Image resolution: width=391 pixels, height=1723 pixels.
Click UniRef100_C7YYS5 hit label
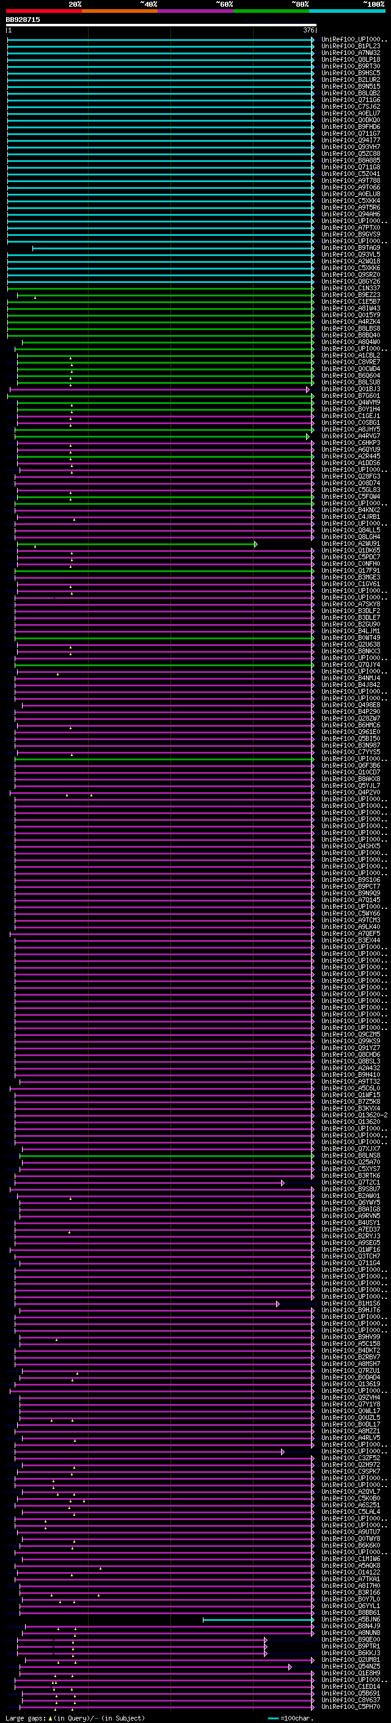click(x=351, y=752)
